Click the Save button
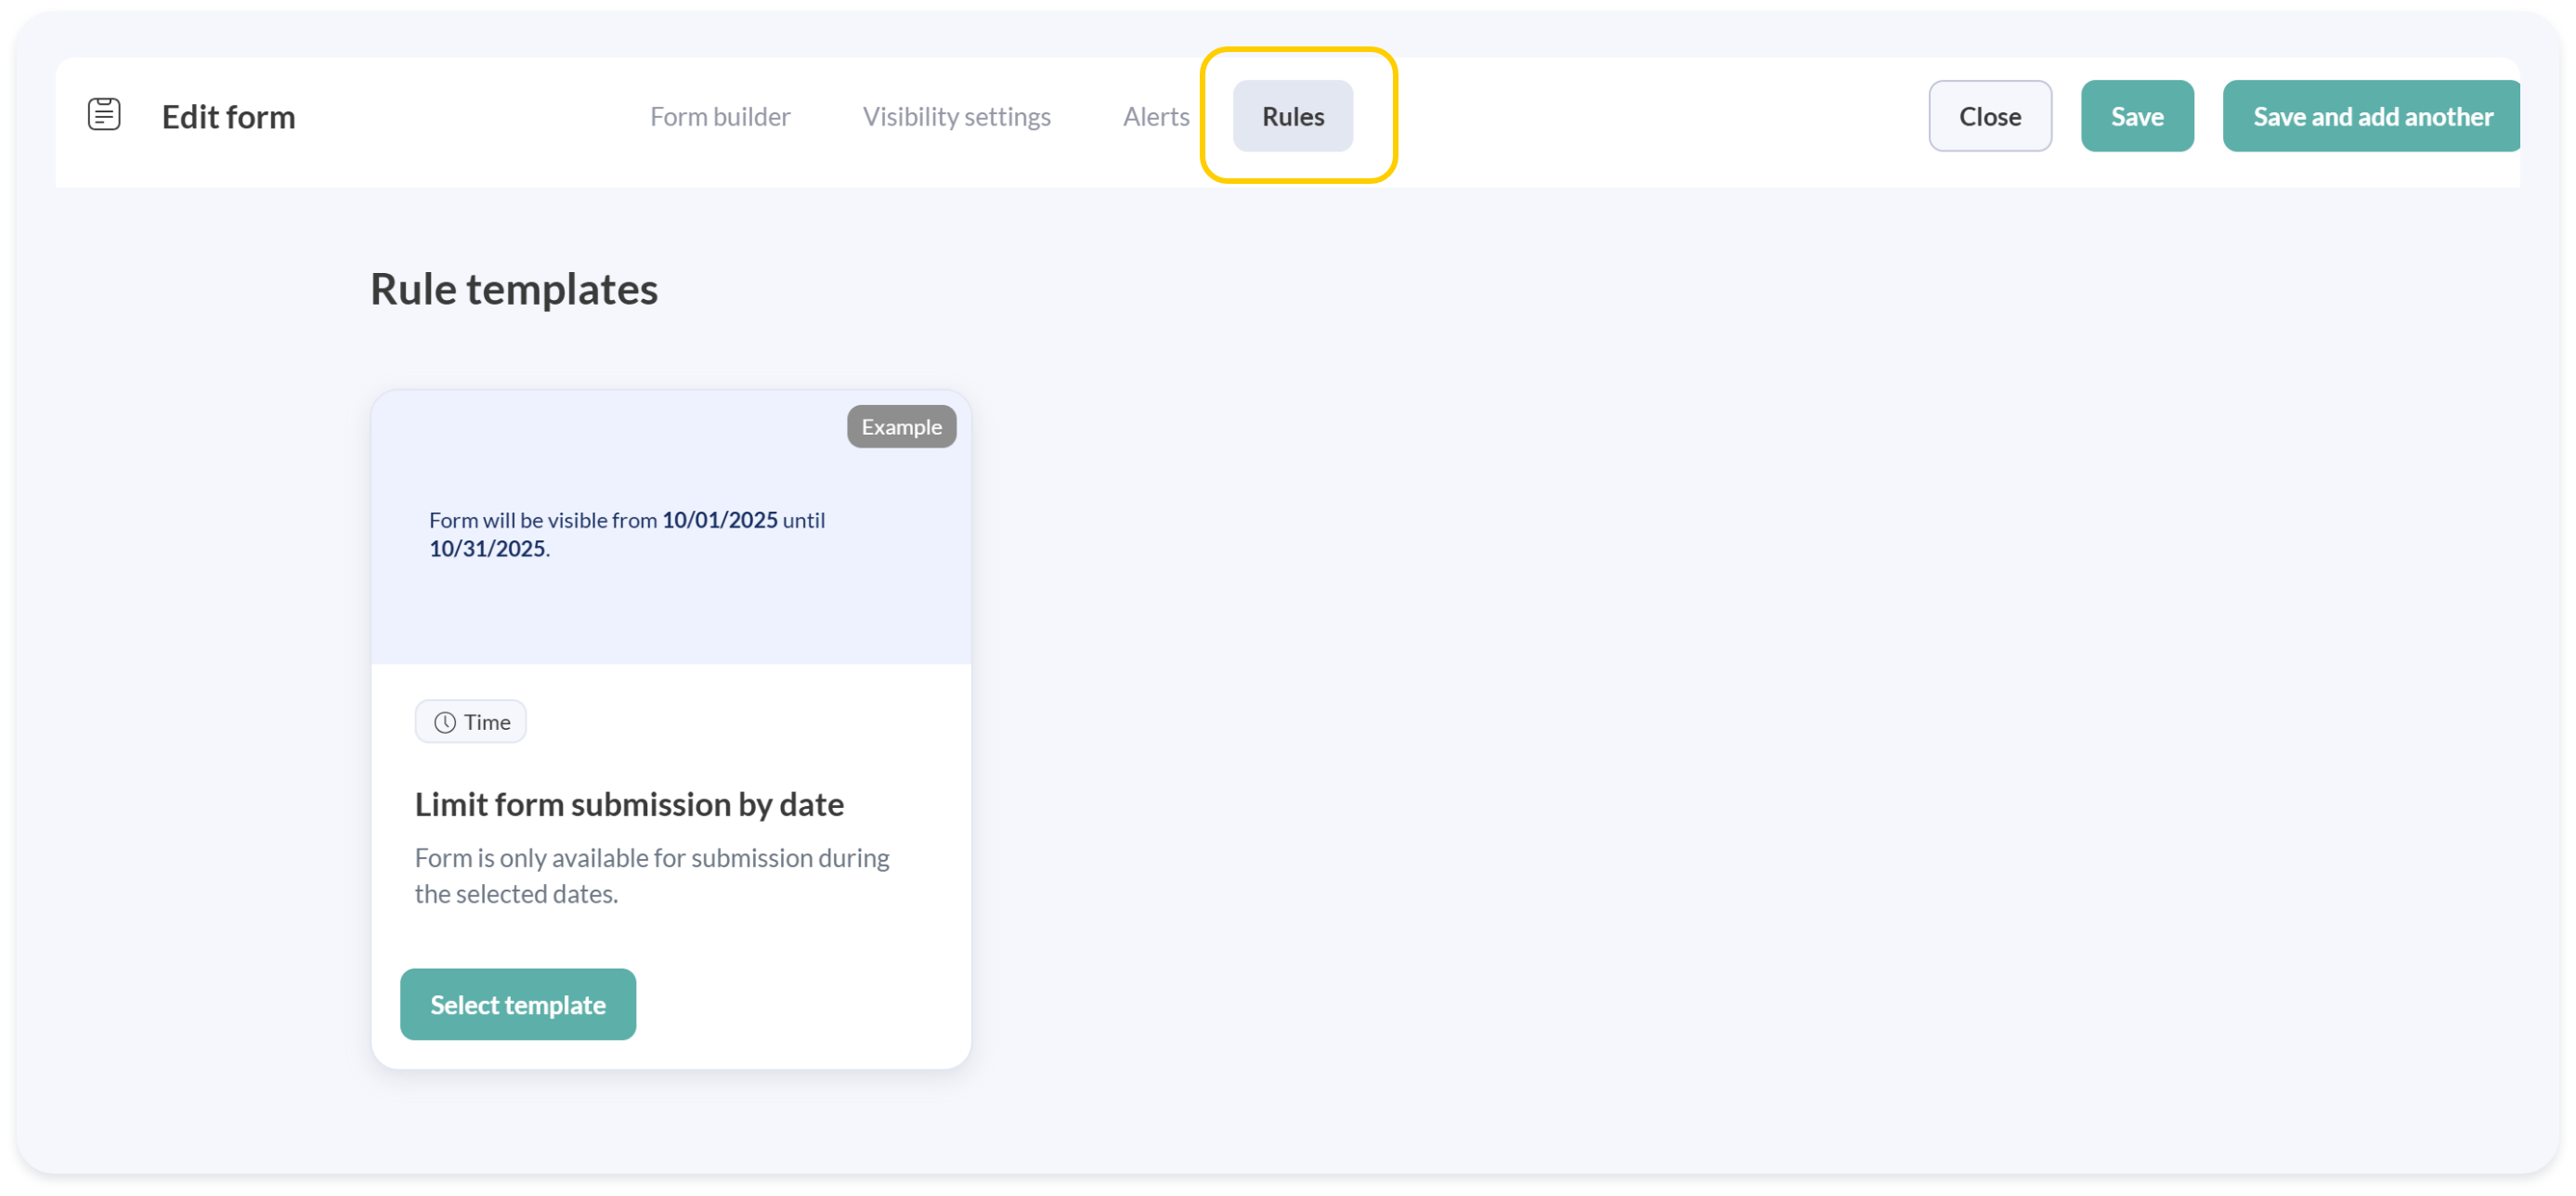The image size is (2576, 1196). coord(2136,116)
